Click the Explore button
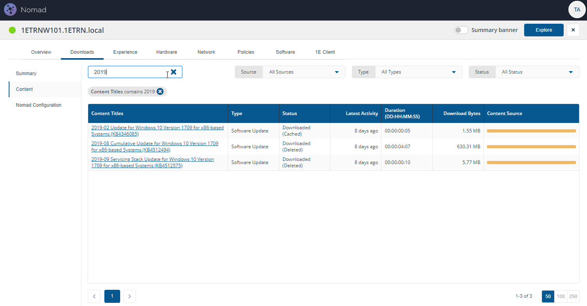The width and height of the screenshot is (587, 306). [x=544, y=30]
